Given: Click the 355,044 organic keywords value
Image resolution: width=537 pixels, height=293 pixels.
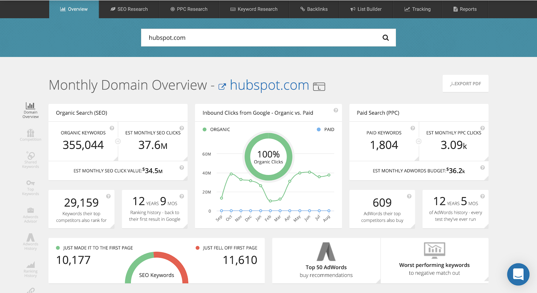Looking at the screenshot, I should [83, 145].
